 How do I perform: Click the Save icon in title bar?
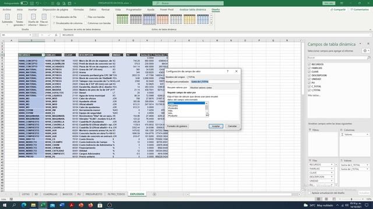tap(32, 3)
